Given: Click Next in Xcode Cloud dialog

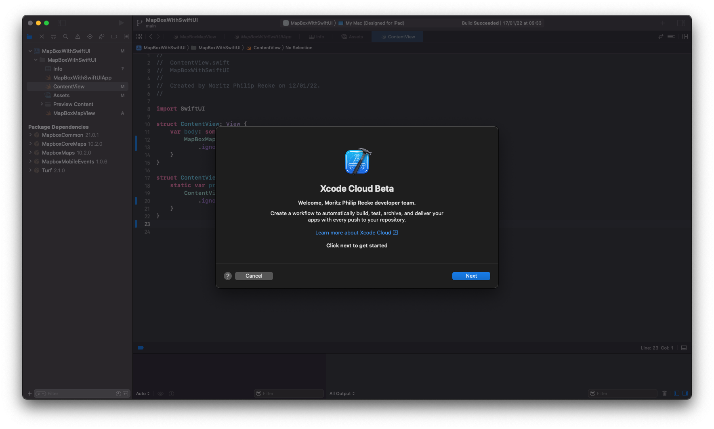Looking at the screenshot, I should click(471, 276).
